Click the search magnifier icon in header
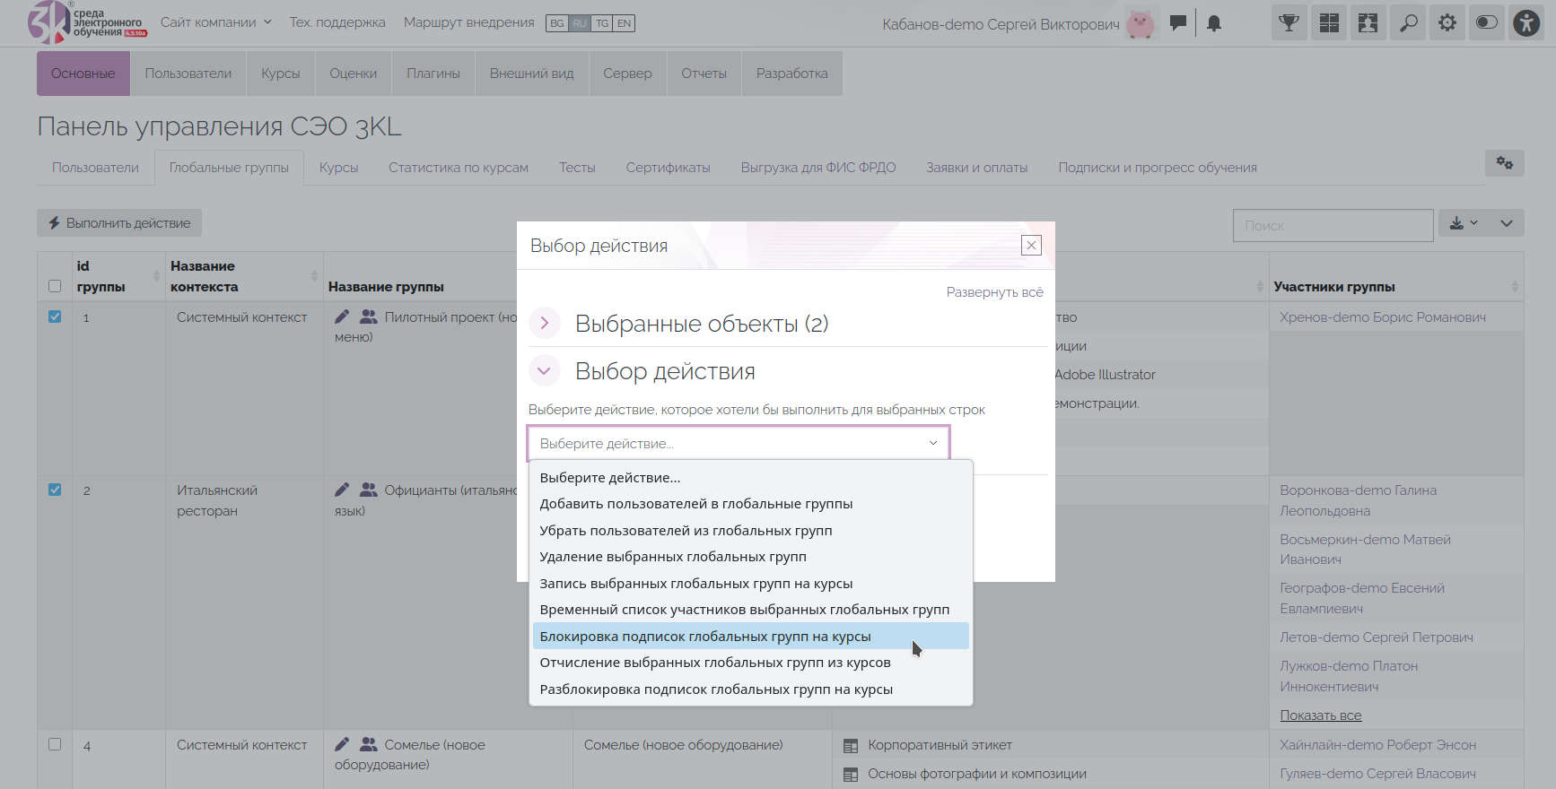The height and width of the screenshot is (789, 1556). [x=1409, y=23]
